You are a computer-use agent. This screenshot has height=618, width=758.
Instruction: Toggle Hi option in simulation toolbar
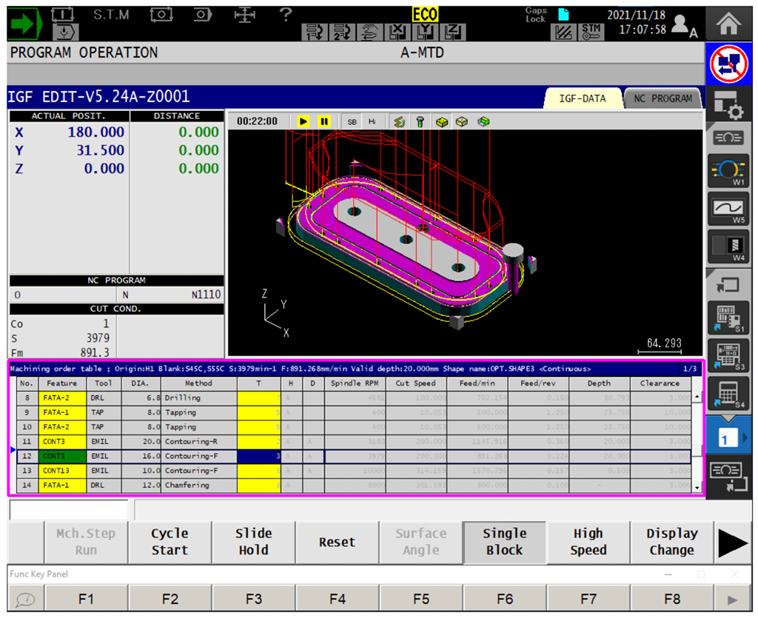(x=372, y=121)
